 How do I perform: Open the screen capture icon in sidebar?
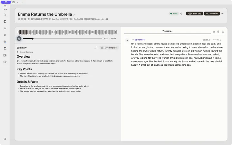click(x=5, y=42)
